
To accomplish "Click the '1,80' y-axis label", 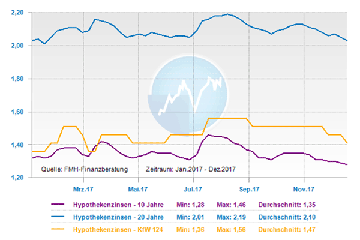I will tap(17, 79).
